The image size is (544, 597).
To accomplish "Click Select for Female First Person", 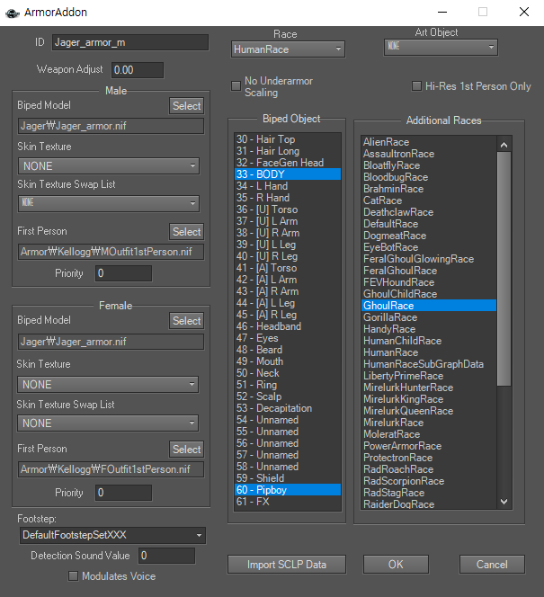I will coord(186,450).
